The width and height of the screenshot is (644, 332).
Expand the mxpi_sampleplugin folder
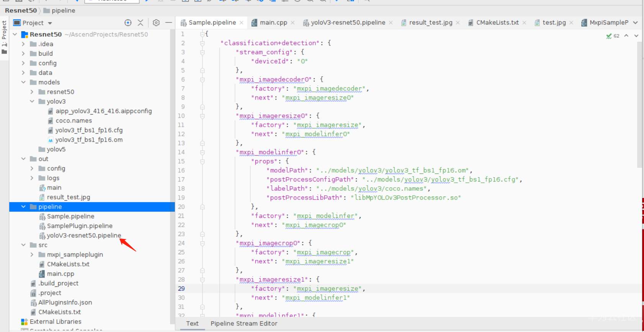(x=32, y=255)
